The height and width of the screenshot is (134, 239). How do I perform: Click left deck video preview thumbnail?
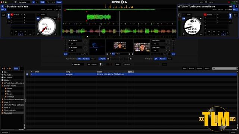pyautogui.click(x=97, y=47)
